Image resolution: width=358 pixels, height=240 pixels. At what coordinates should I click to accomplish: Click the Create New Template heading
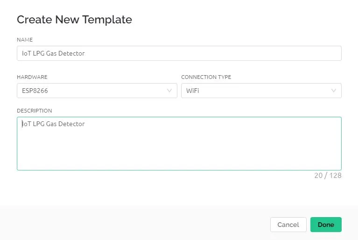[74, 20]
